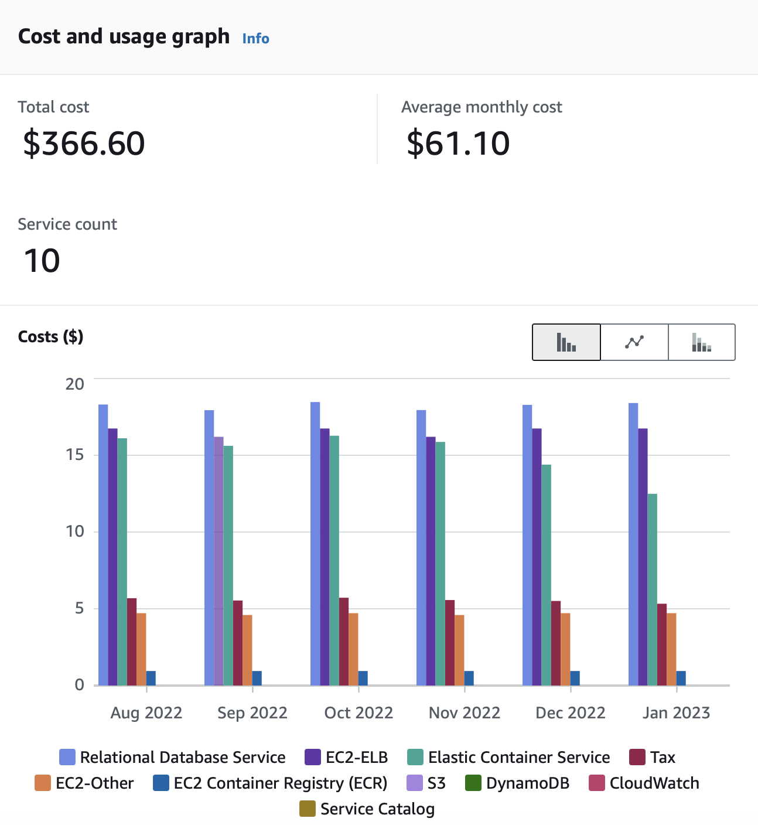Image resolution: width=758 pixels, height=825 pixels.
Task: Click Jan 2023 Elastic Container Service bar
Action: (652, 589)
